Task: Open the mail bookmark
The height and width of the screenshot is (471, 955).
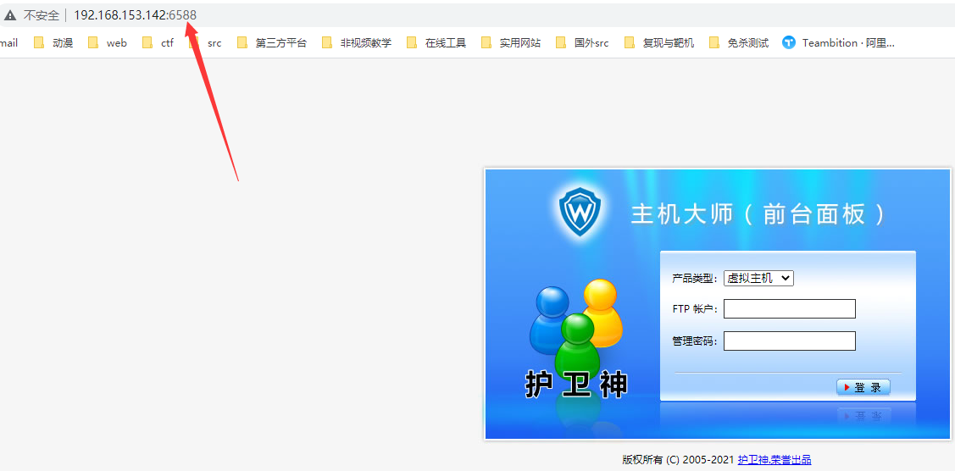Action: click(x=8, y=42)
